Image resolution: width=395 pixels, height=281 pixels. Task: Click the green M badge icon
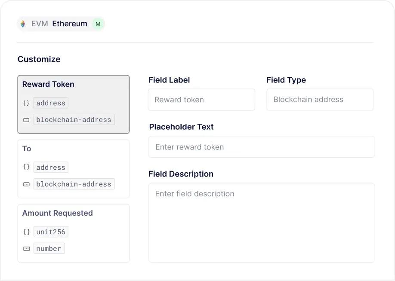[98, 24]
